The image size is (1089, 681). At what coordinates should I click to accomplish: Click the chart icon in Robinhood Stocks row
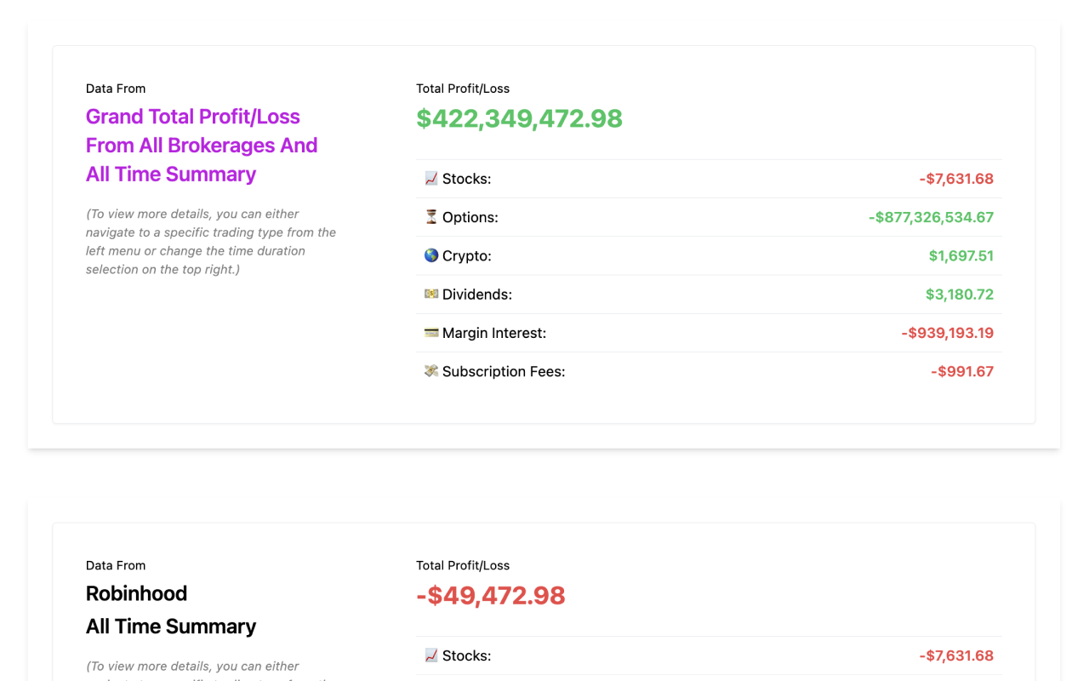(431, 655)
